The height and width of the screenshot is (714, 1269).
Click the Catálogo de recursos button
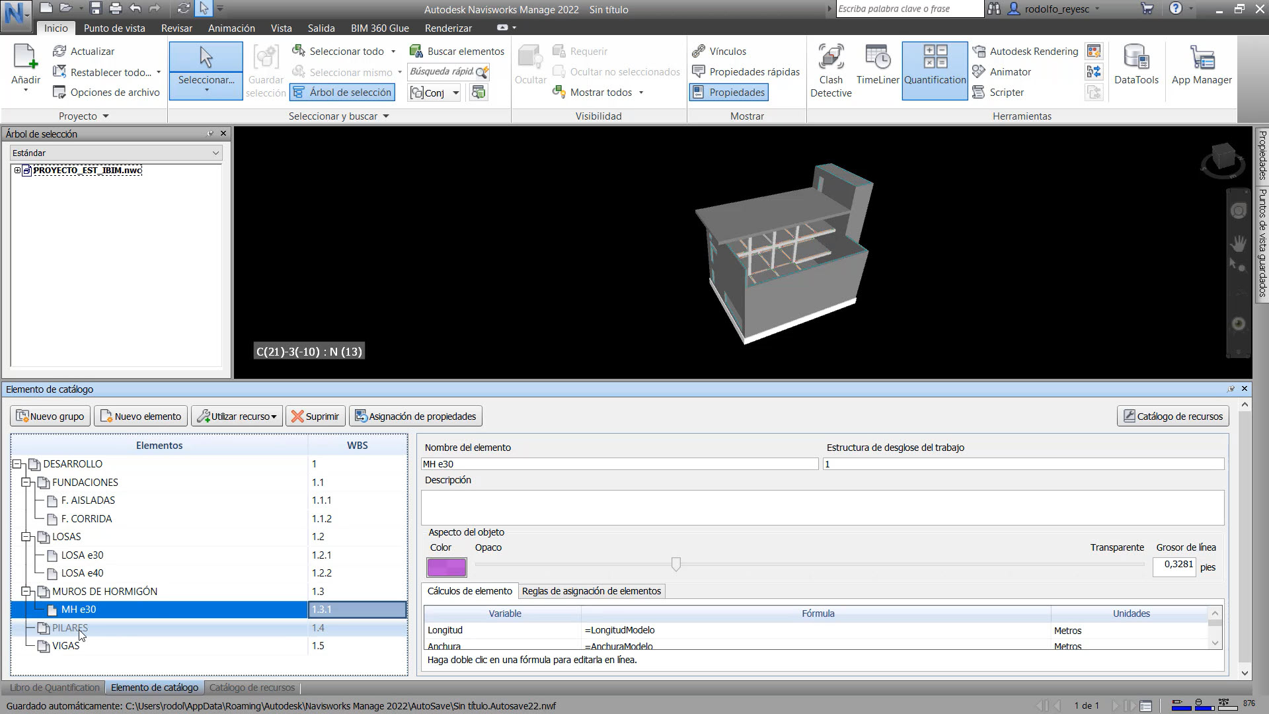pos(1173,416)
